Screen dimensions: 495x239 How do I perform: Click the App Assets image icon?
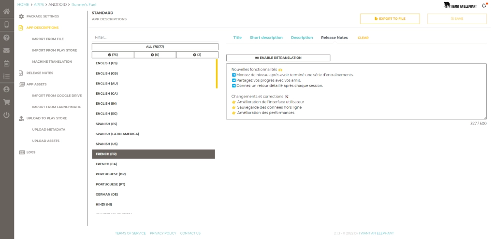point(21,84)
